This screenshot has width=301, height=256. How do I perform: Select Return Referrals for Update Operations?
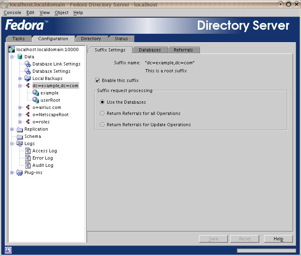102,125
